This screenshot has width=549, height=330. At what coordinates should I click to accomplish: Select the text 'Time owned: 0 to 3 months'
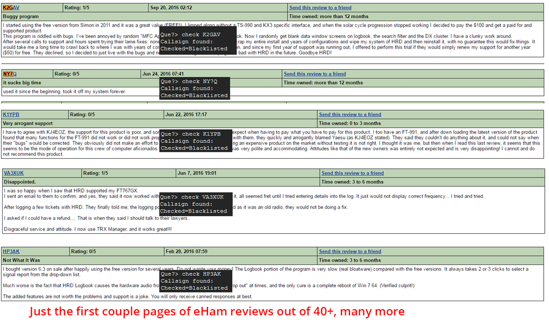pyautogui.click(x=350, y=123)
